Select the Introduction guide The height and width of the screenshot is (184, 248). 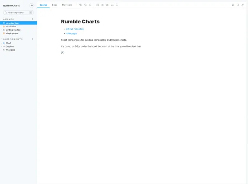18,23
